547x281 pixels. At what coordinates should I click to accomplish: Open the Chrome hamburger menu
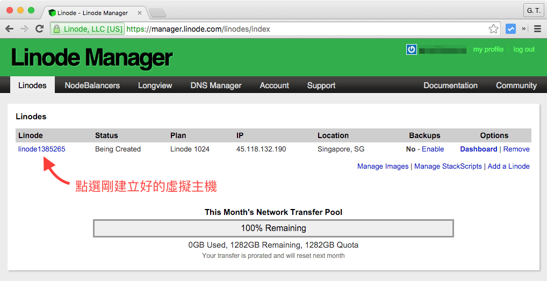tap(537, 29)
